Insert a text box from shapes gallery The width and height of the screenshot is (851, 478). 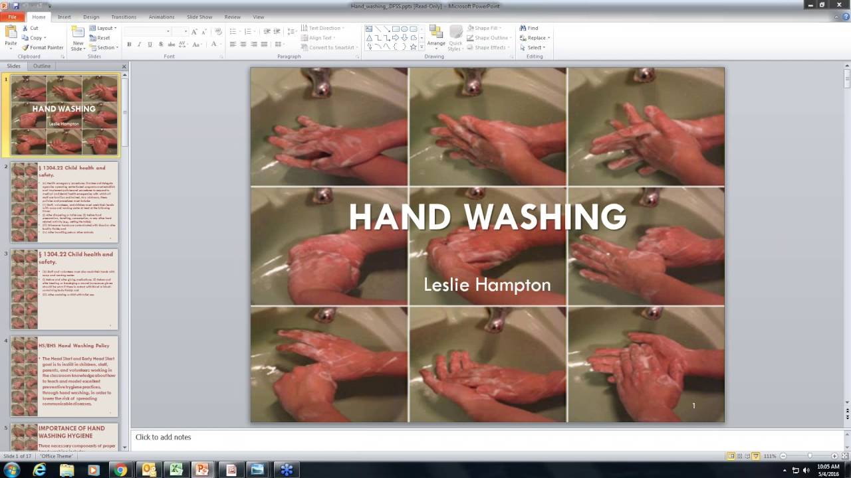370,29
